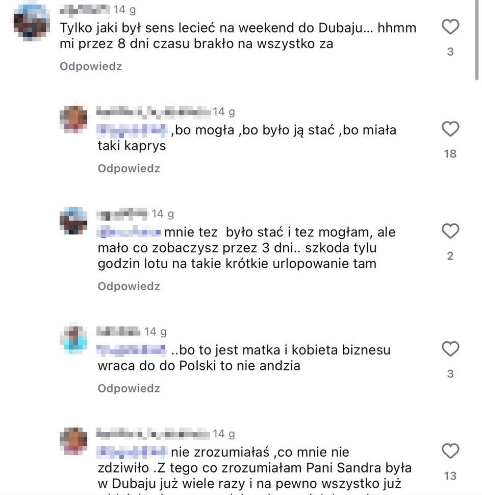Click Odpowiedz under 'to nie andzia' reply
Screen dimensions: 482x495
pyautogui.click(x=129, y=389)
